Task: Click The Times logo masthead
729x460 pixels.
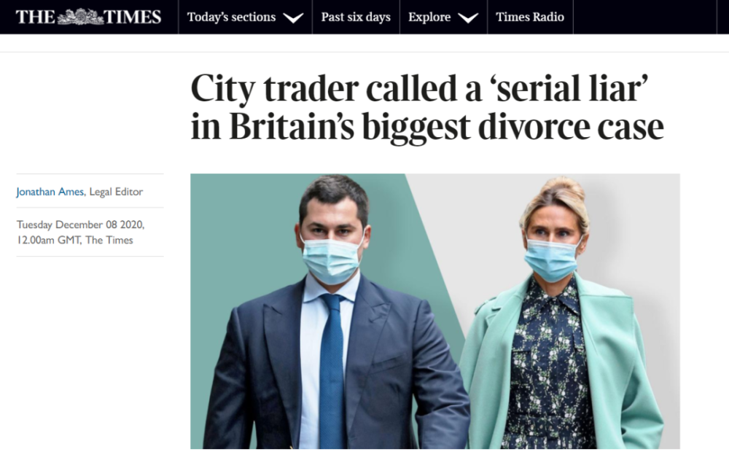Action: (x=88, y=17)
